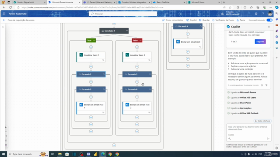Open Verificador de Fluxos

click(x=223, y=20)
